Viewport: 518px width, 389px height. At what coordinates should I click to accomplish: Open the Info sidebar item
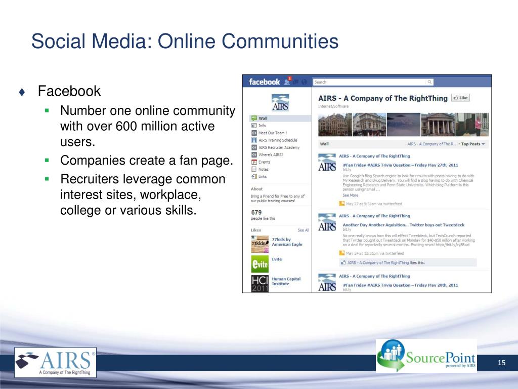point(262,126)
